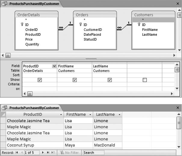The width and height of the screenshot is (182, 156).
Task: Select LastName field in Customers table
Action: coord(150,35)
